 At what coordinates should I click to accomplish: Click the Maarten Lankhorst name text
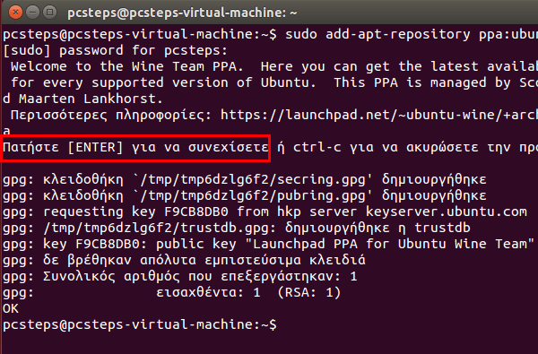tap(91, 99)
